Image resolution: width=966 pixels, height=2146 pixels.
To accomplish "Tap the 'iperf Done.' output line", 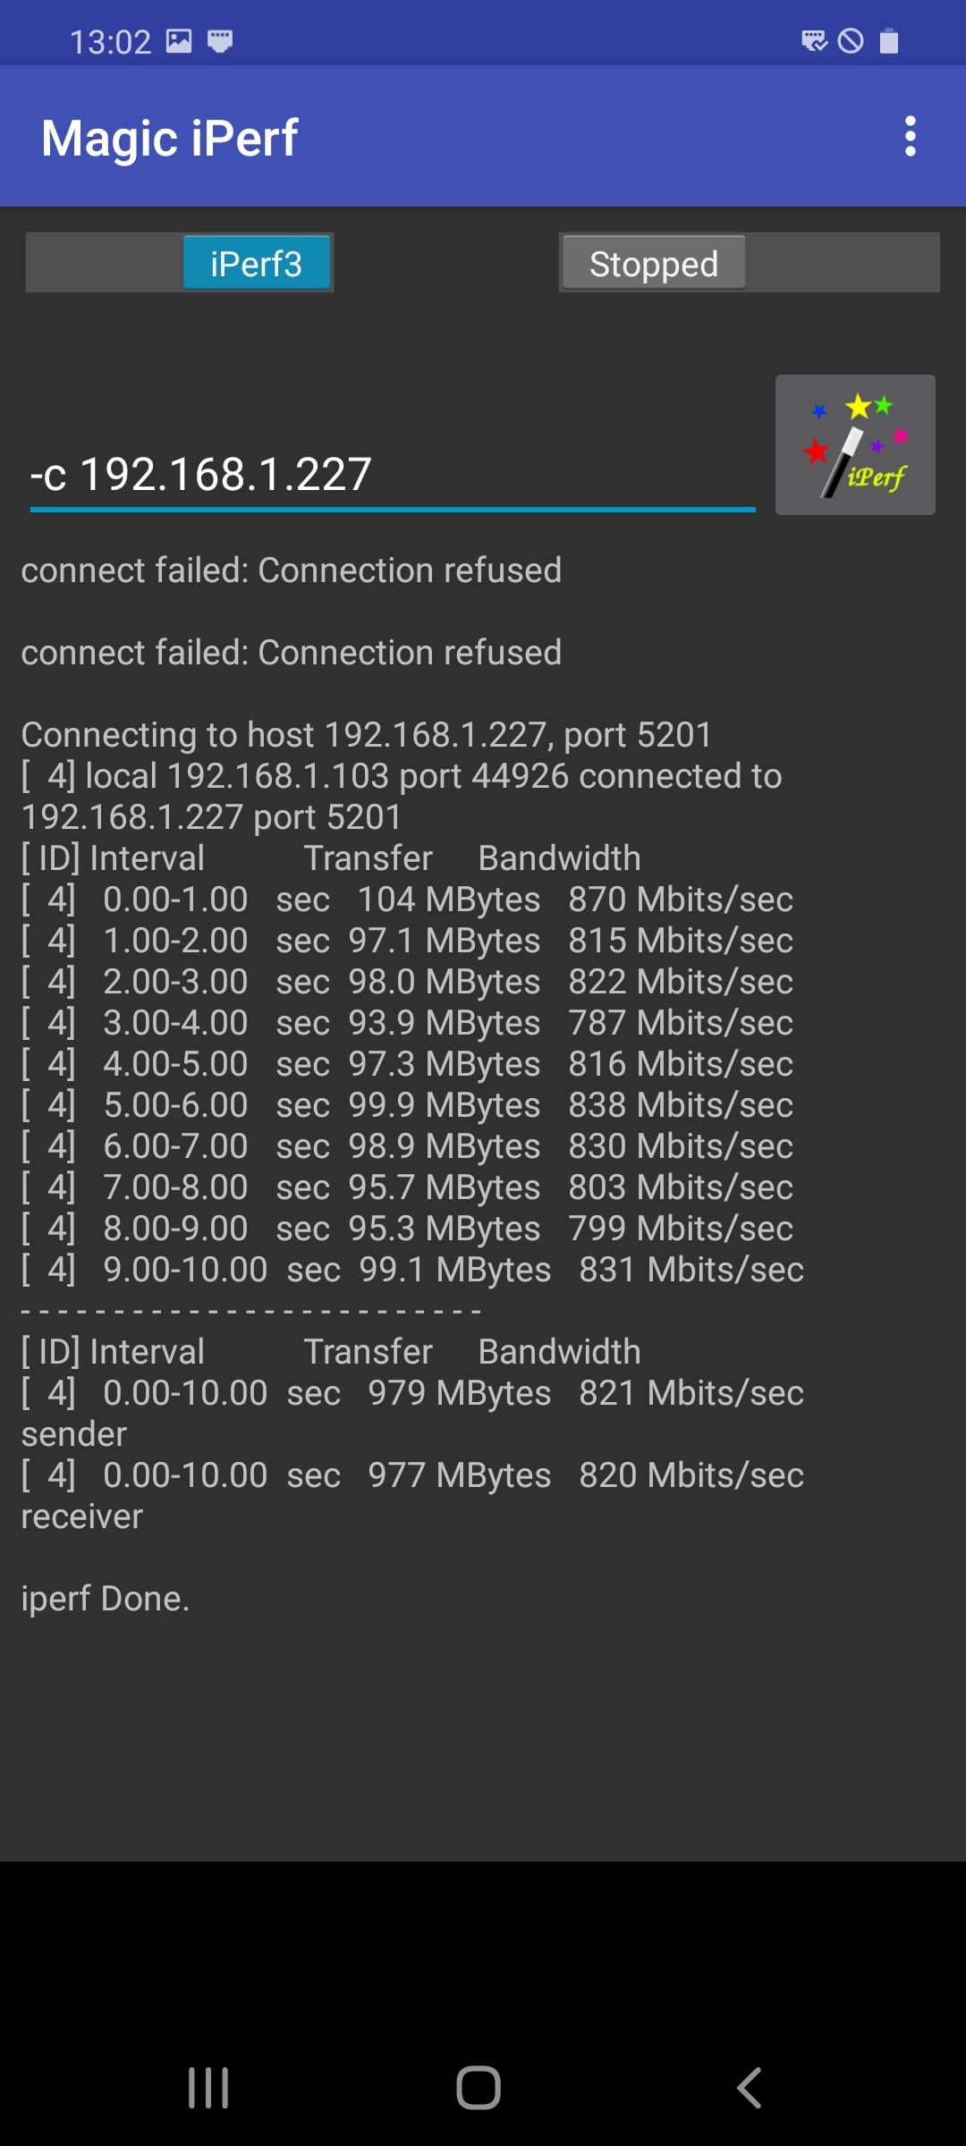I will coord(106,1599).
